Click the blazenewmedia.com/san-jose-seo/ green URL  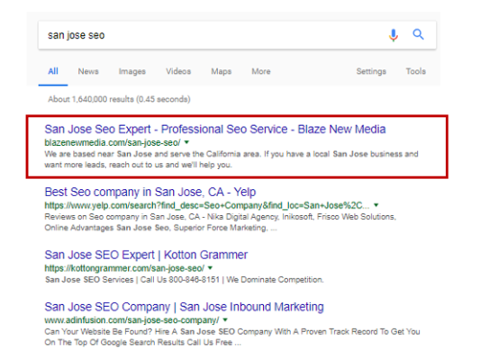pyautogui.click(x=113, y=142)
